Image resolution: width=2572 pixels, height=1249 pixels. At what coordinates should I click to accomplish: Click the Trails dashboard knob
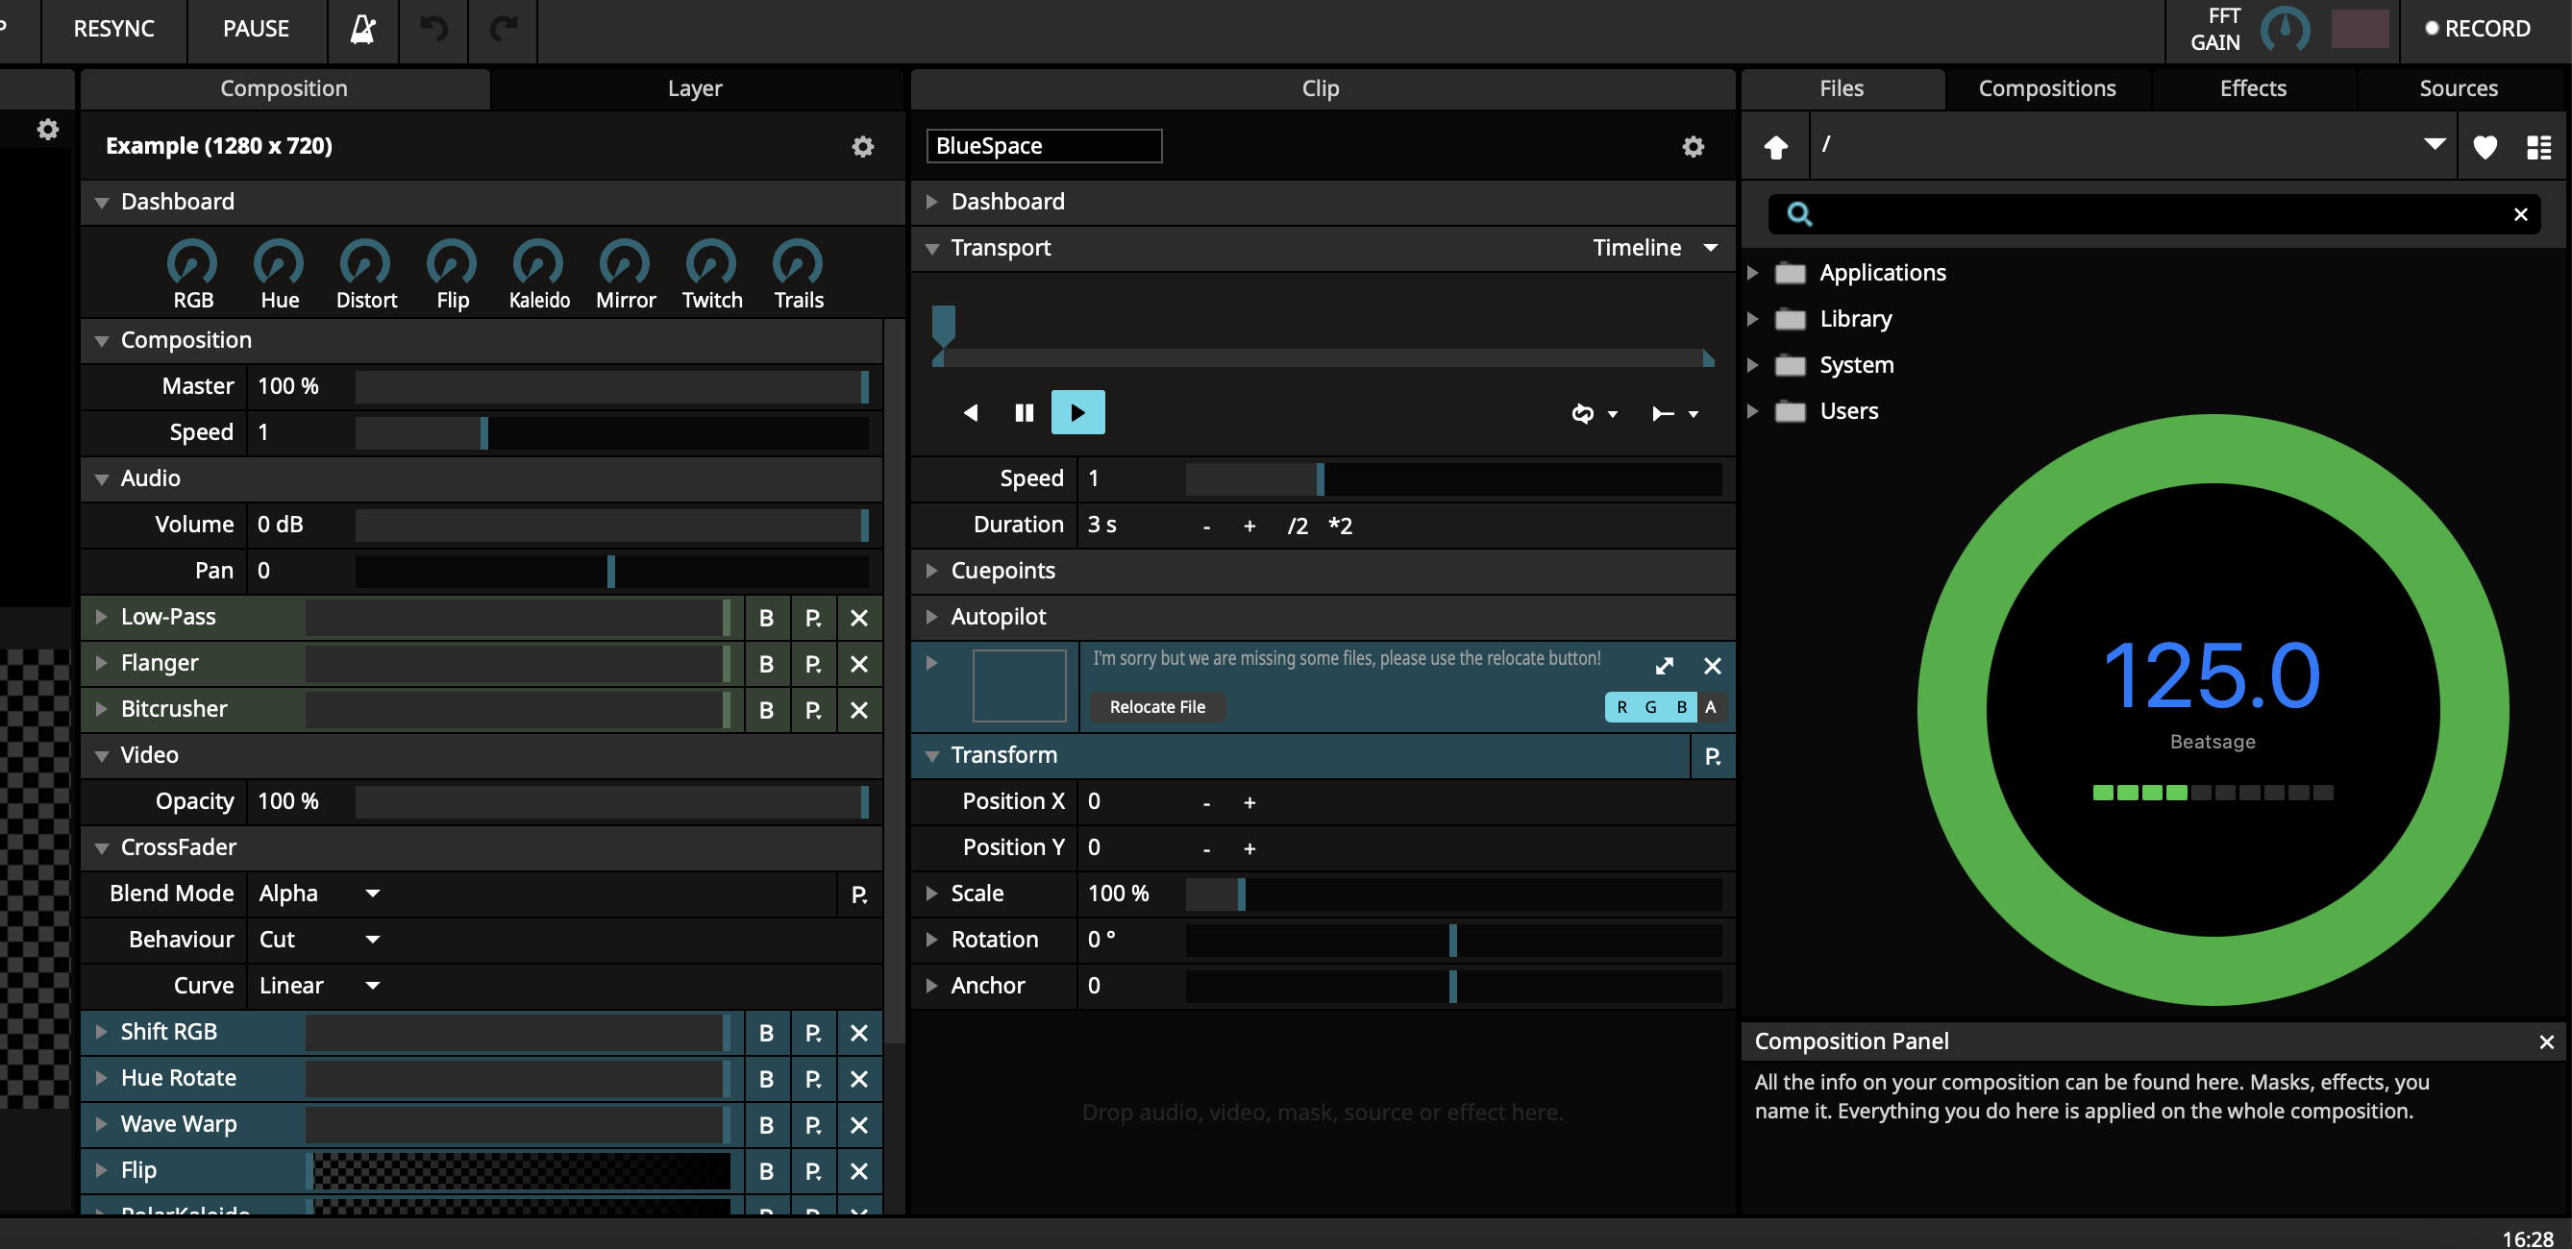(x=798, y=262)
